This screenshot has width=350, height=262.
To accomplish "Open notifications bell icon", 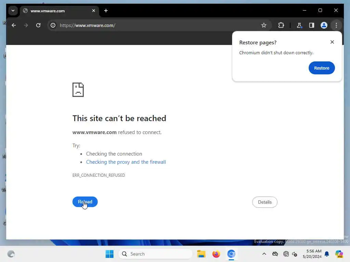I will tap(327, 254).
